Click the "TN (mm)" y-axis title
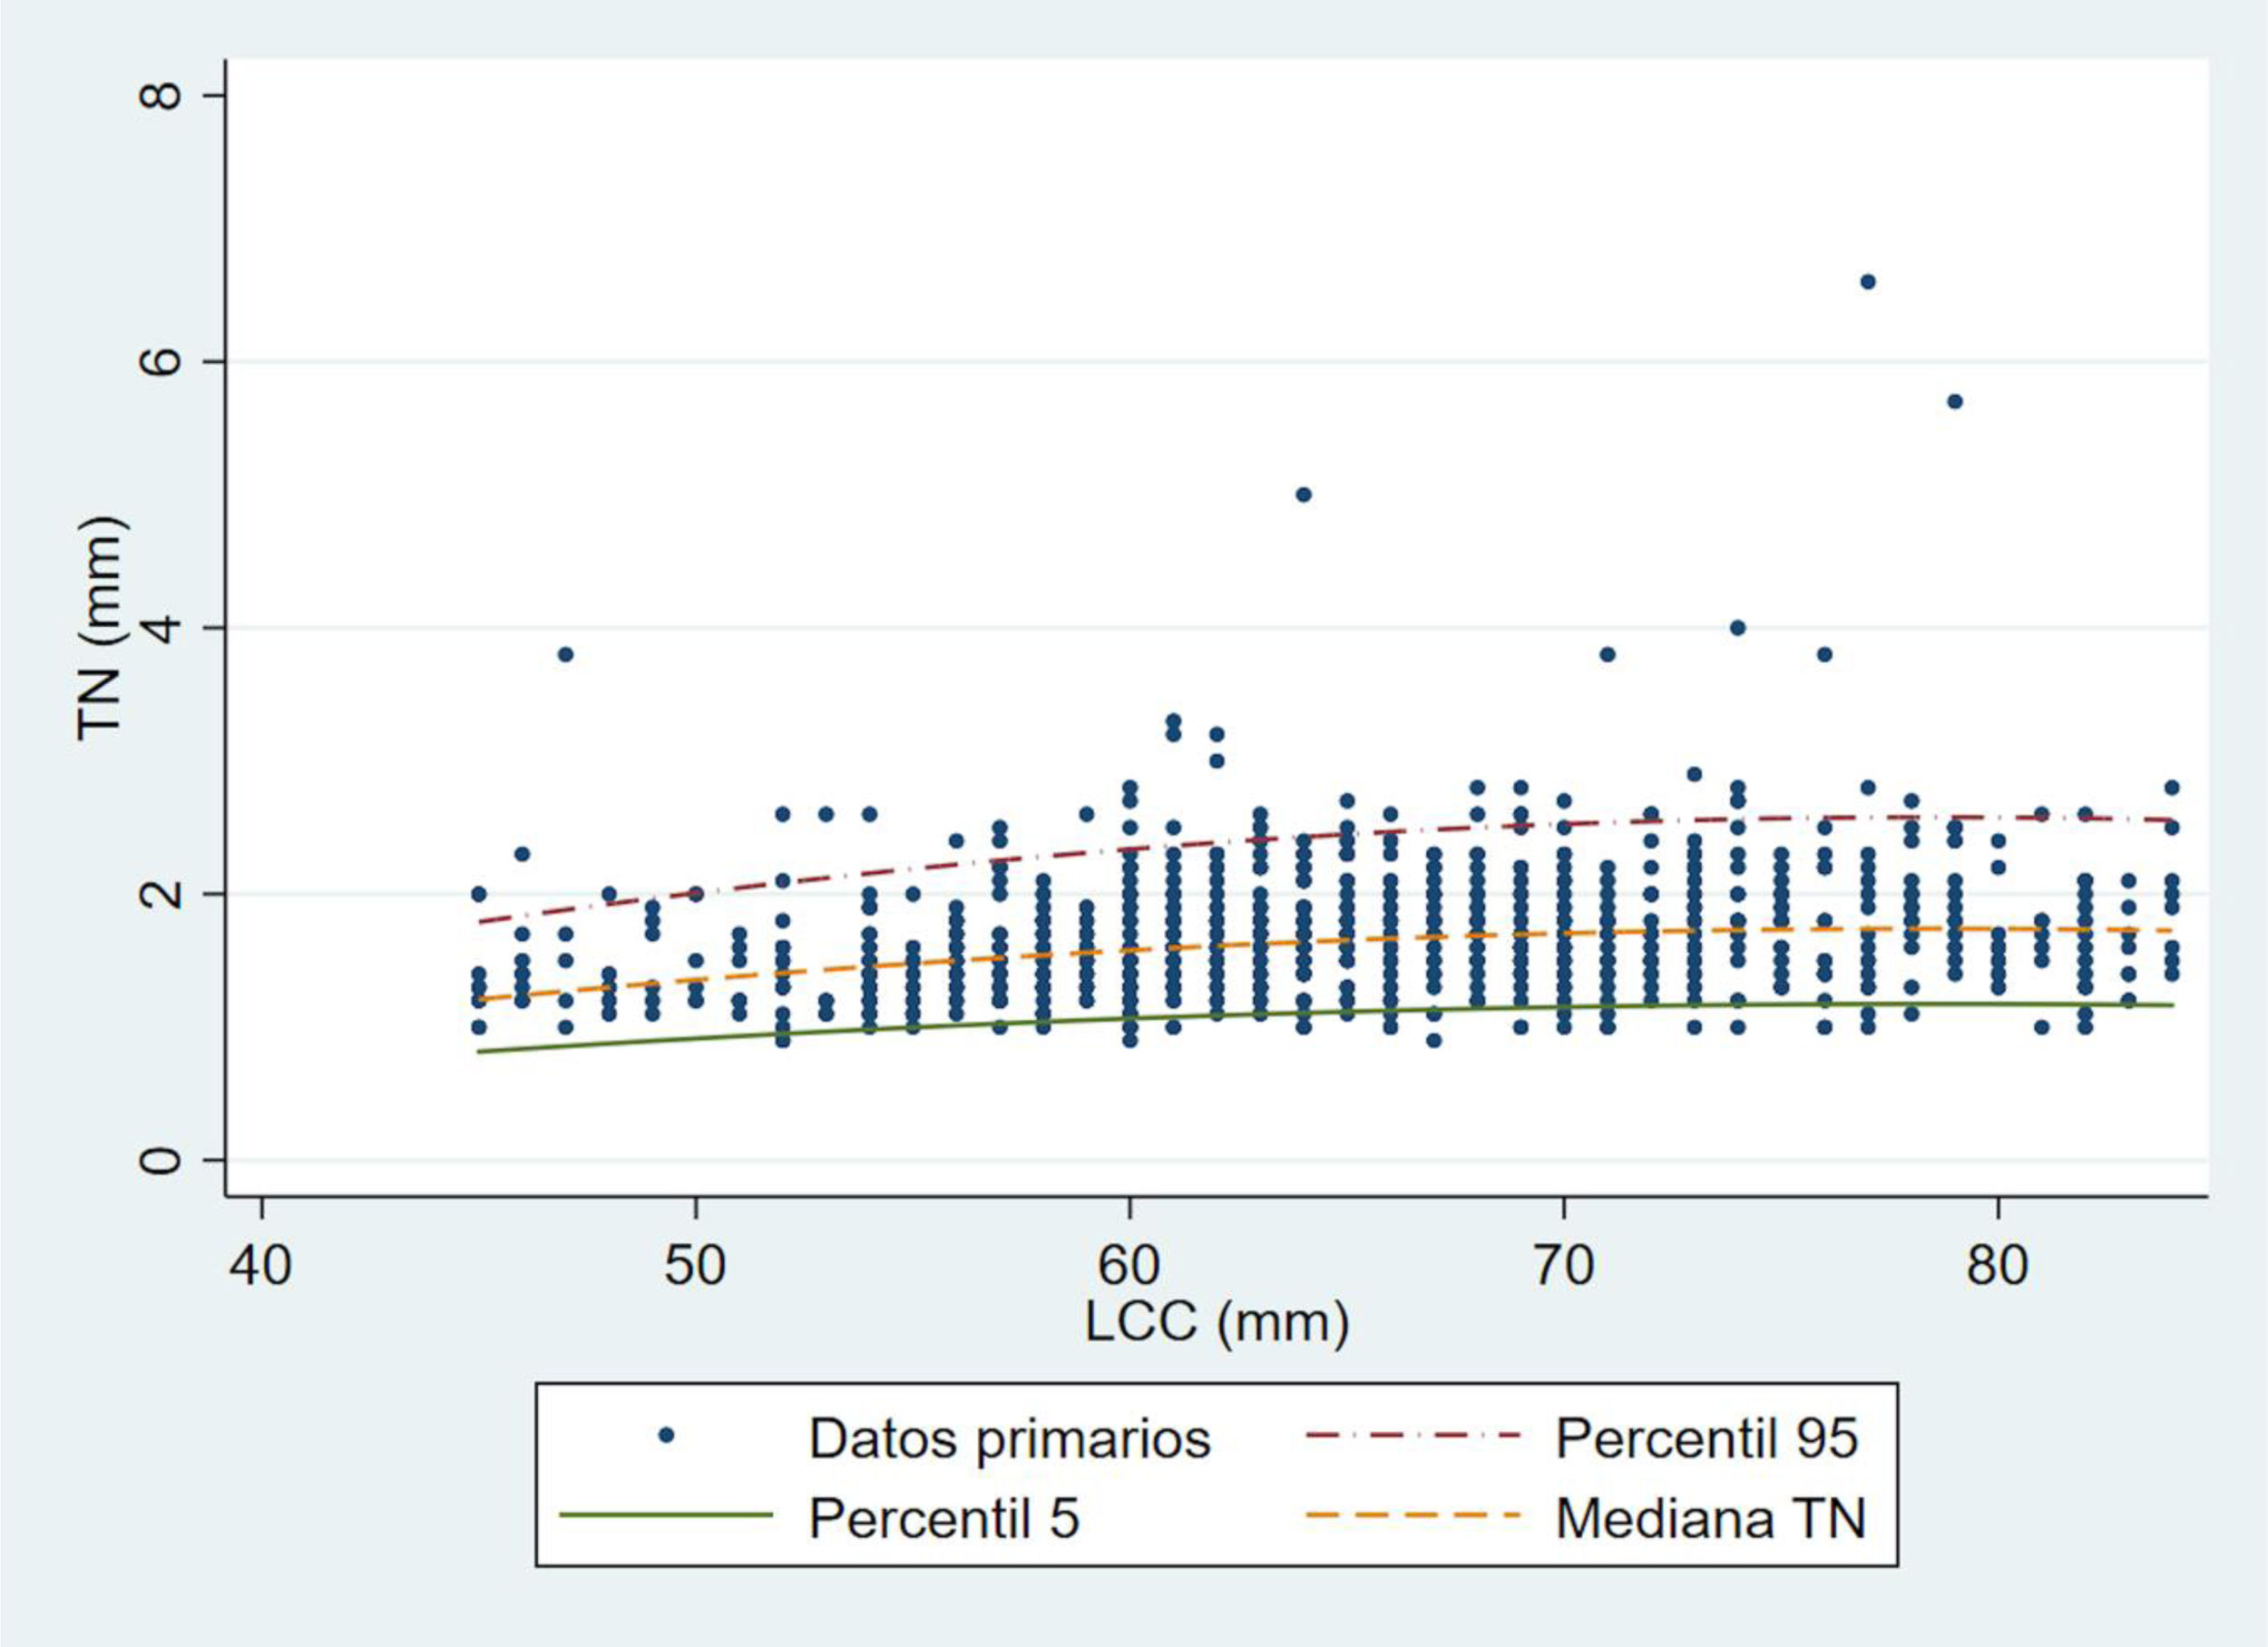This screenshot has width=2268, height=1647. pos(101,628)
